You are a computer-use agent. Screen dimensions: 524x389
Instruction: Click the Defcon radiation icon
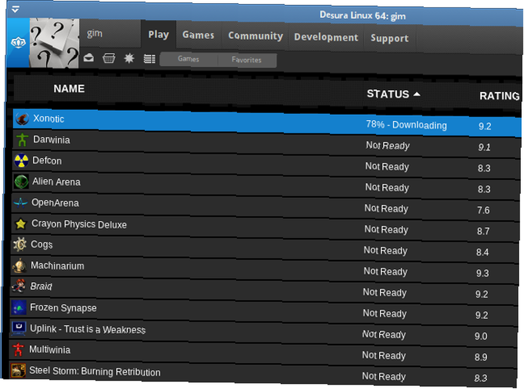21,161
